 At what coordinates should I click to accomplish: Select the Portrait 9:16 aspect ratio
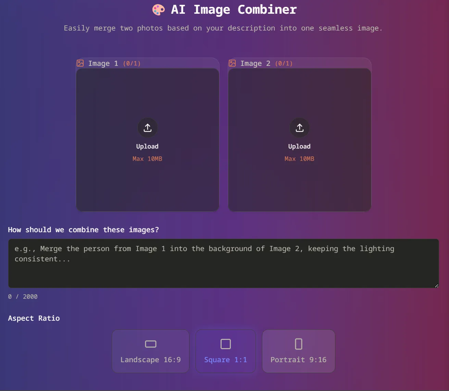(x=298, y=351)
